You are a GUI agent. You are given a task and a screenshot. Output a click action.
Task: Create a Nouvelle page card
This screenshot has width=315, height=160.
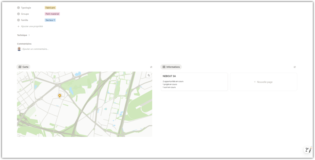[264, 82]
